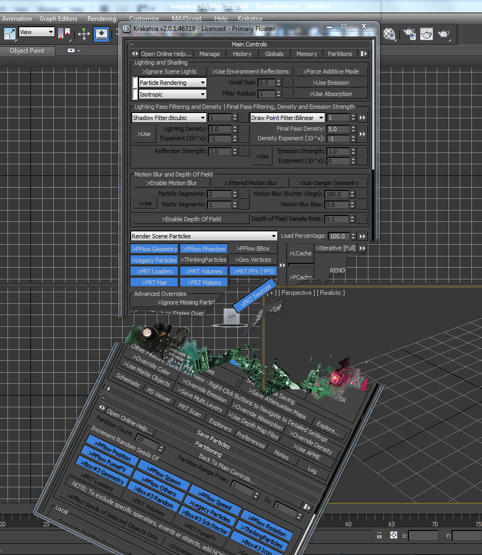Toggle Use Environment Reflections

click(x=250, y=71)
